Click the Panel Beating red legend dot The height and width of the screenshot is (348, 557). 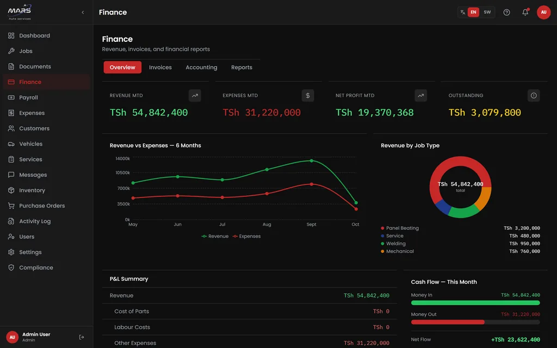click(x=382, y=228)
